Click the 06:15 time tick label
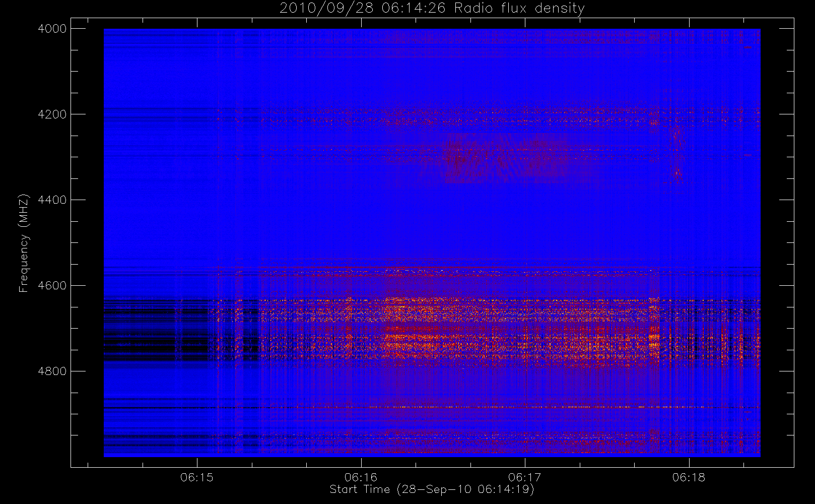 point(197,477)
